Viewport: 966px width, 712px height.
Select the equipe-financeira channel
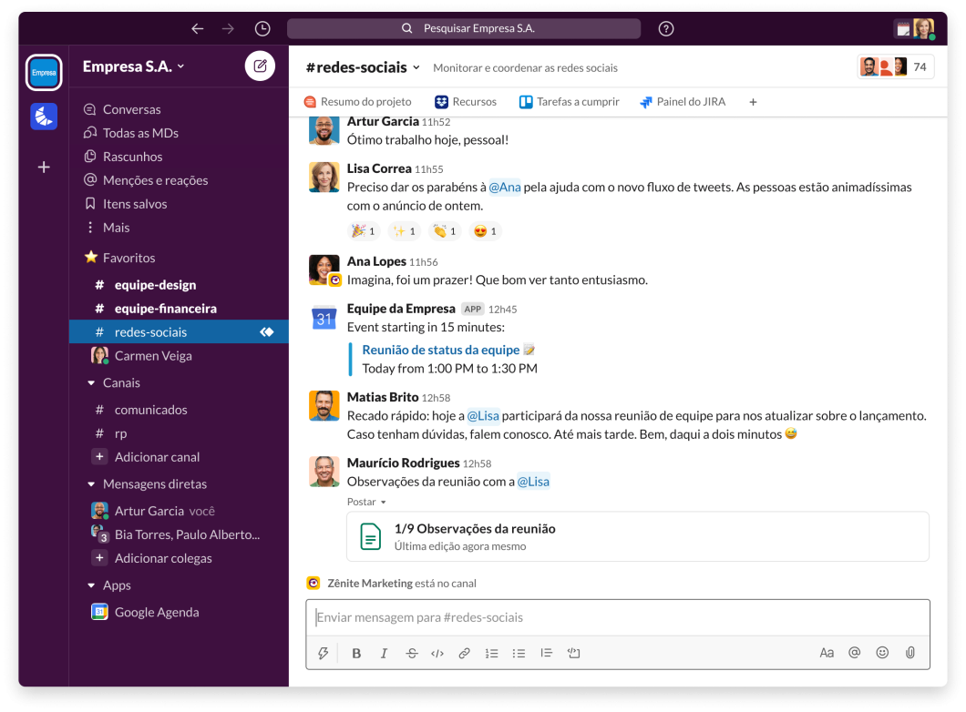[179, 309]
